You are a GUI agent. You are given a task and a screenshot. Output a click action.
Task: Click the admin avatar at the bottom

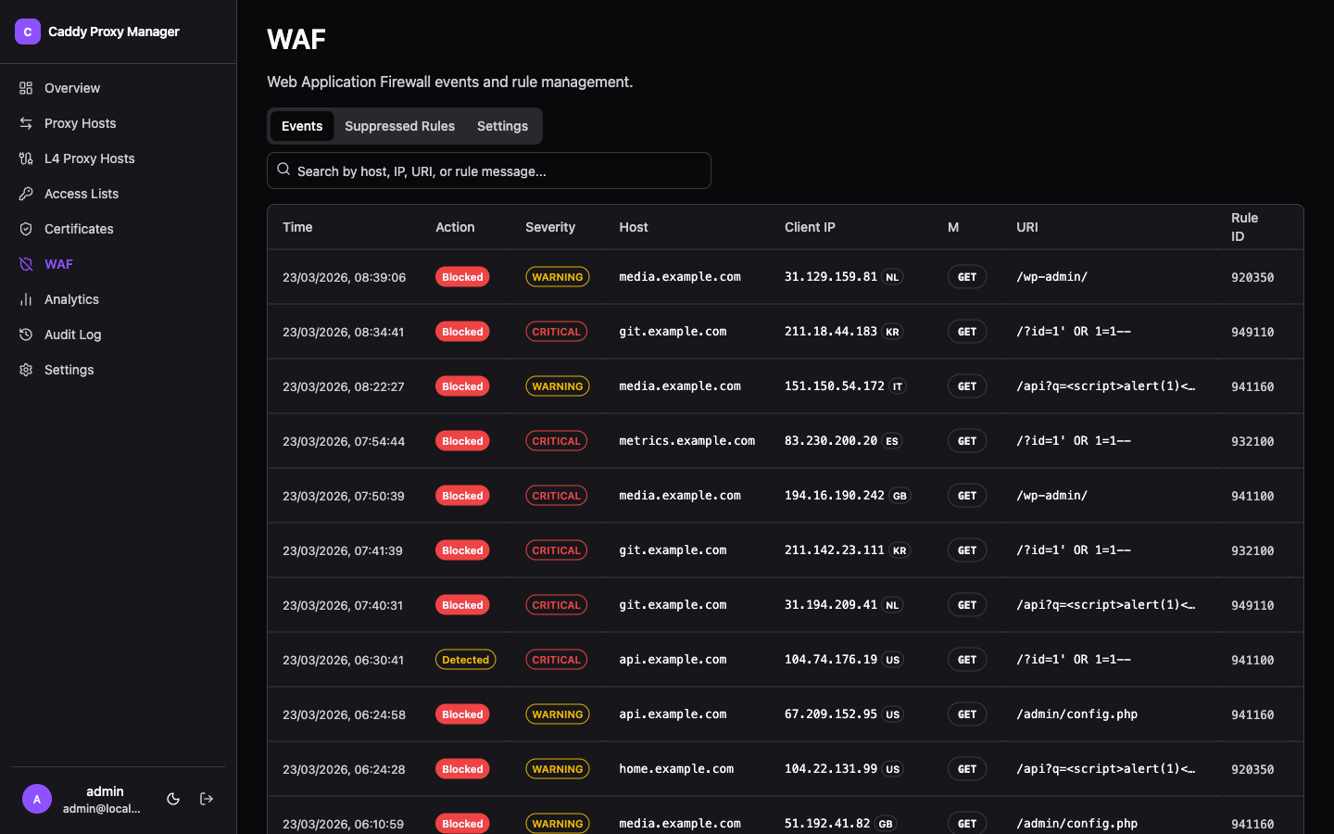(37, 798)
